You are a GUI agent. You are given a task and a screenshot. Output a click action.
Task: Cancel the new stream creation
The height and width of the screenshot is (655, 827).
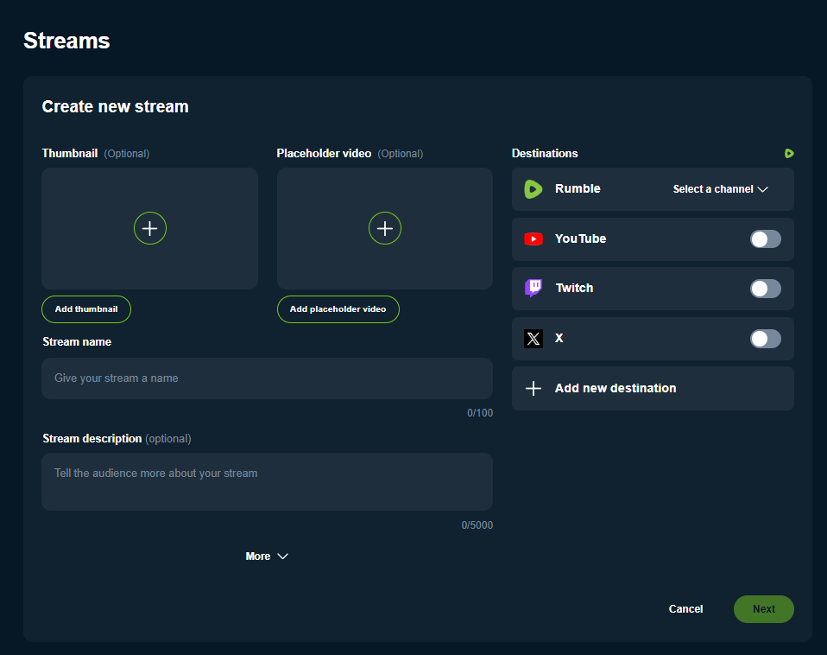click(x=685, y=609)
